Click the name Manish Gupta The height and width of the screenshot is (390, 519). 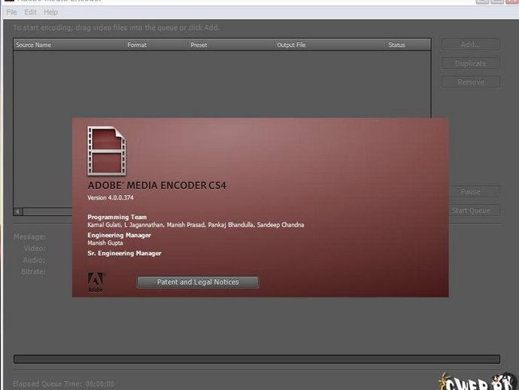coord(105,243)
